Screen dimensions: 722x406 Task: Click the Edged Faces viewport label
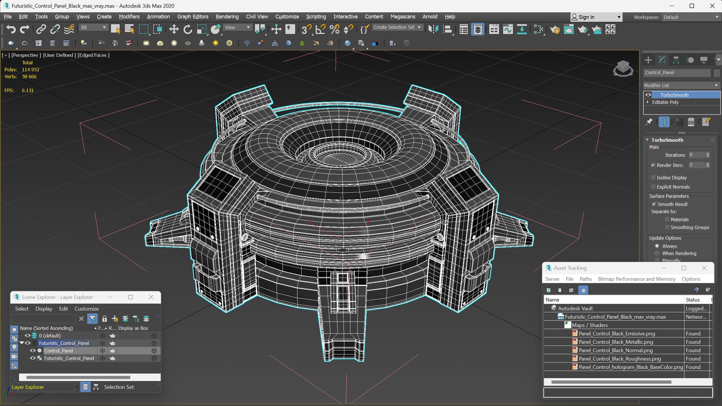coord(94,55)
